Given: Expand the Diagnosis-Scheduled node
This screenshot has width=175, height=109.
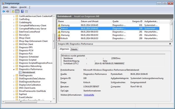Looking at the screenshot, I should pos(14,57).
